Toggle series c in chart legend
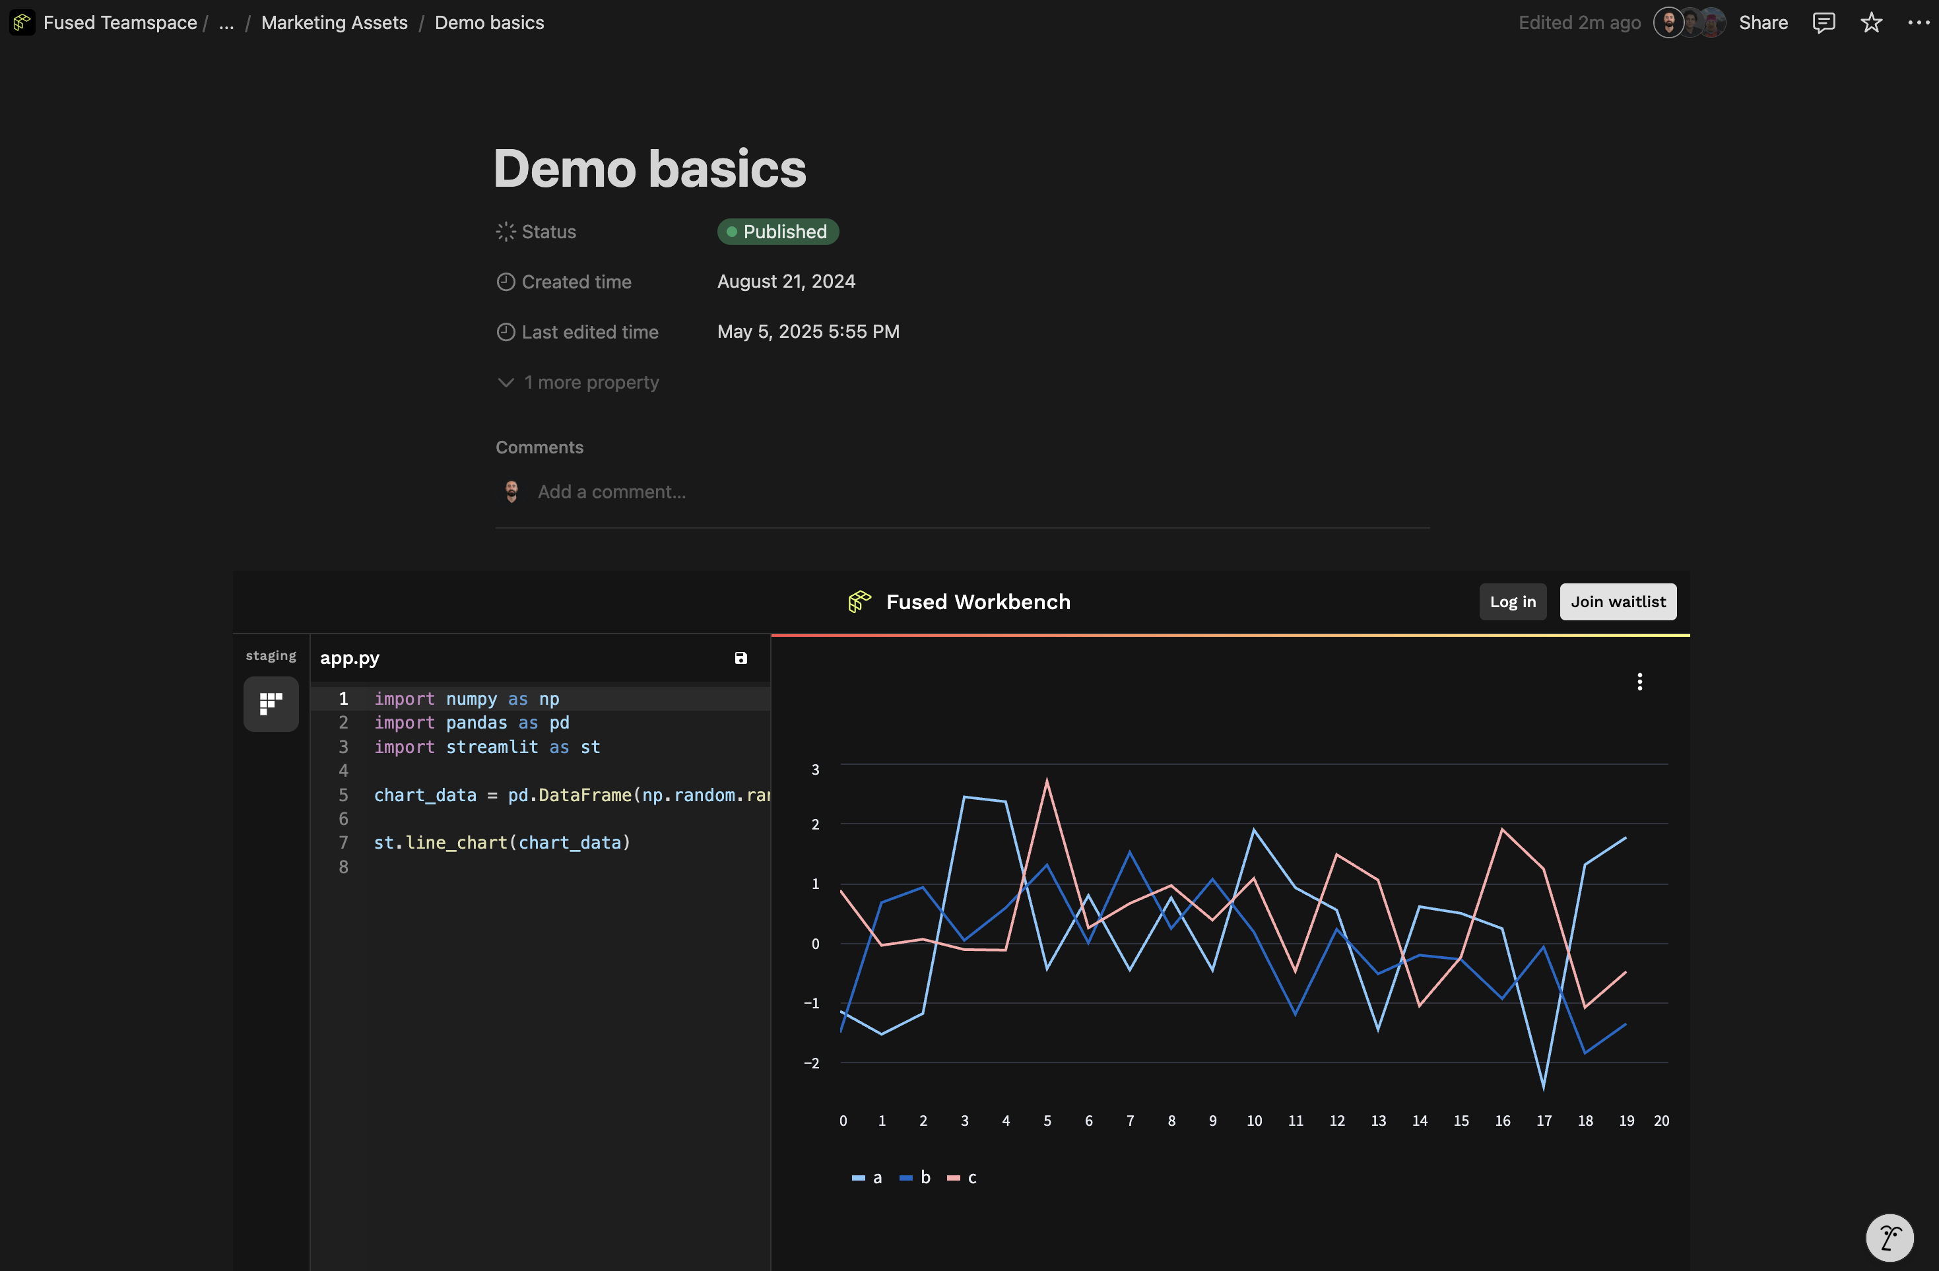The image size is (1939, 1271). [962, 1177]
